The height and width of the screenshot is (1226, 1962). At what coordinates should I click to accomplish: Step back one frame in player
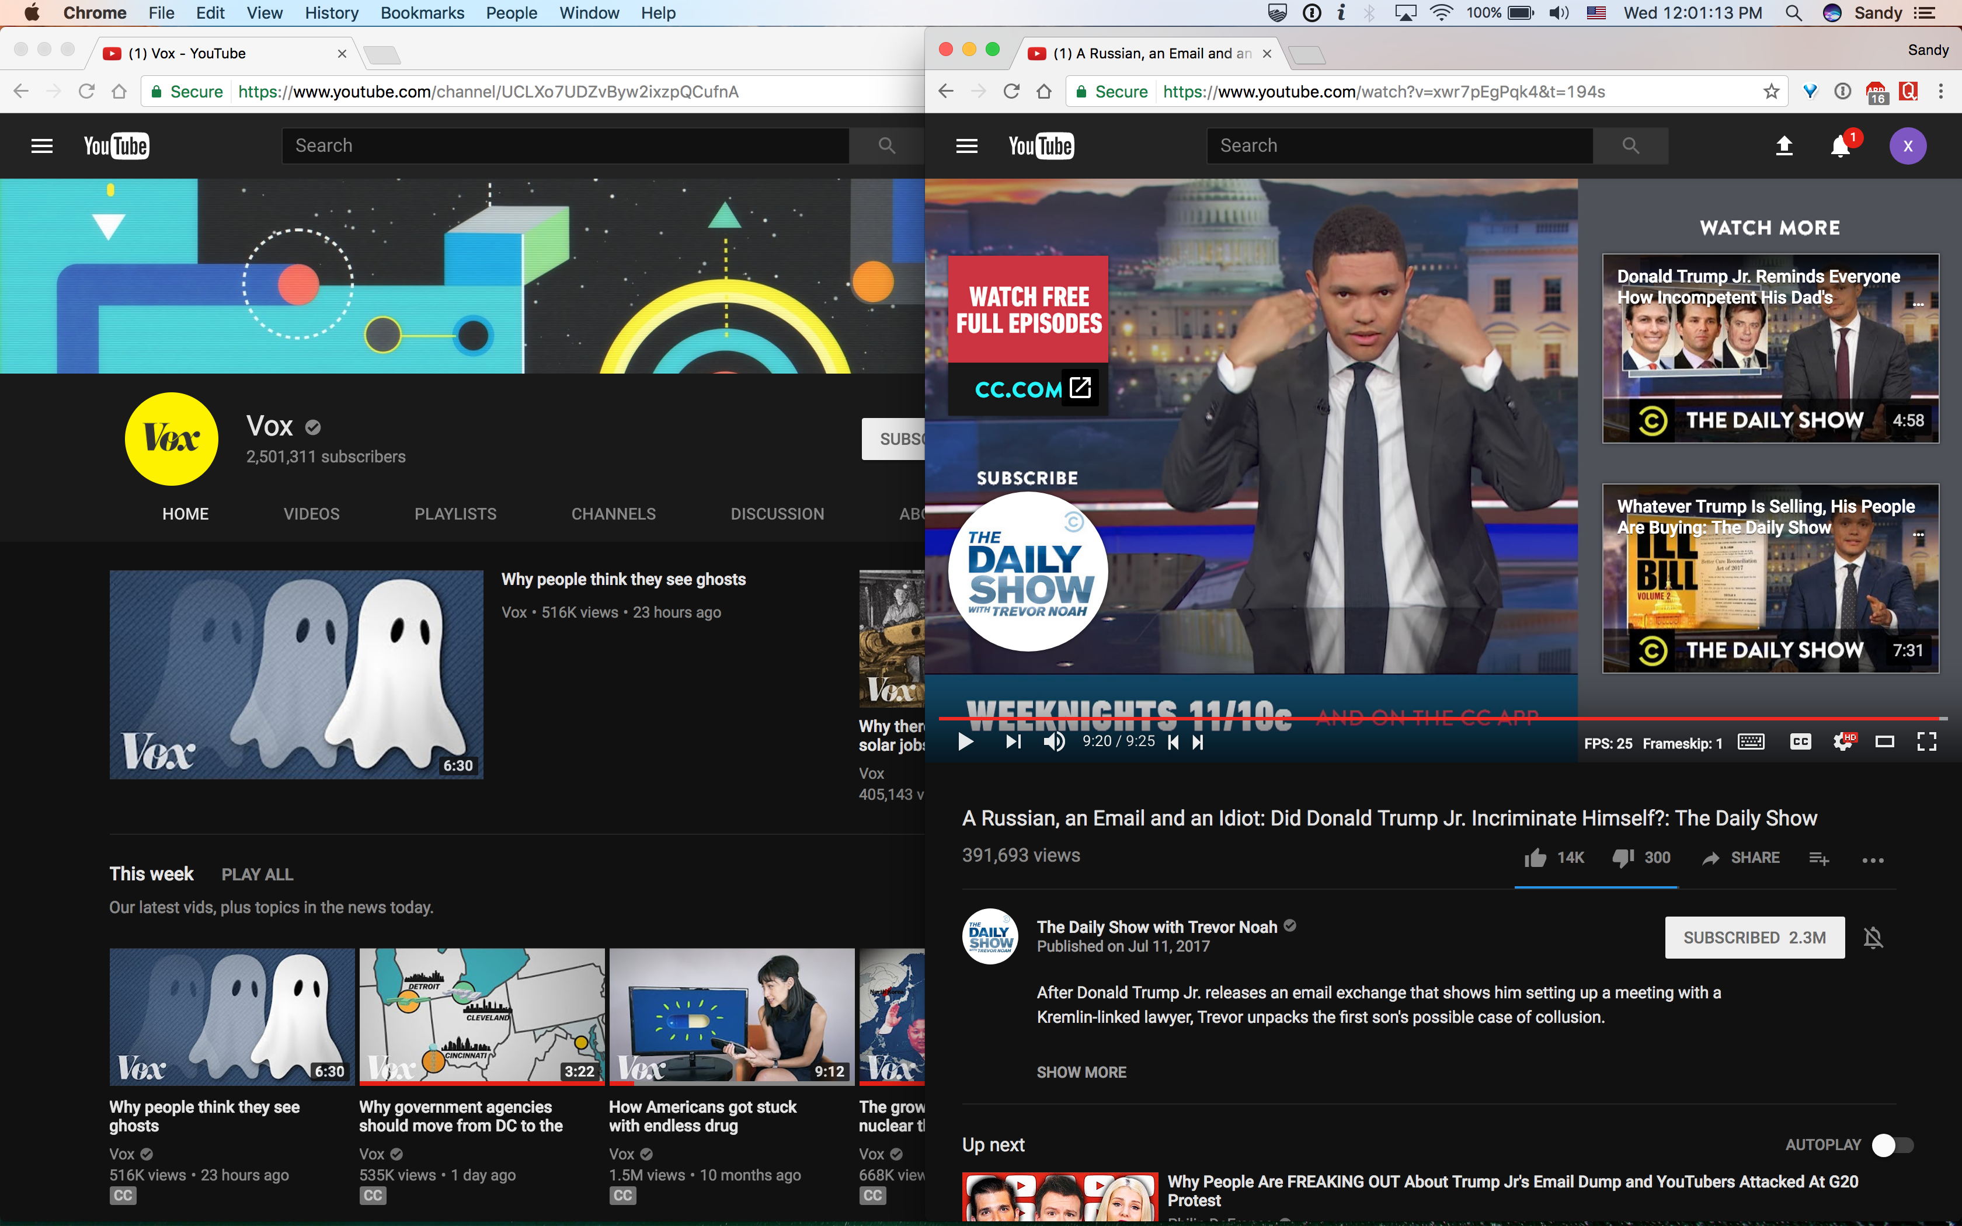(1173, 742)
